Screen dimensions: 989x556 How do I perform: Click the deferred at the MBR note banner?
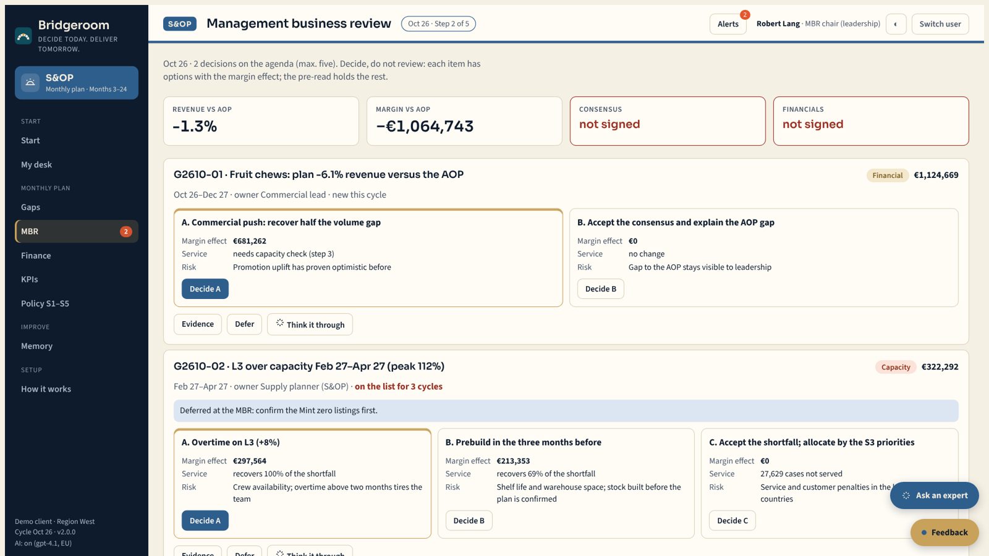click(566, 411)
